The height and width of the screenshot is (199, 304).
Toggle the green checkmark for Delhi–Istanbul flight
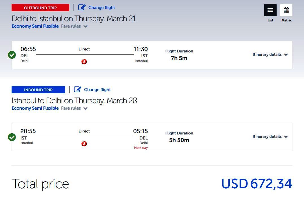click(x=12, y=55)
